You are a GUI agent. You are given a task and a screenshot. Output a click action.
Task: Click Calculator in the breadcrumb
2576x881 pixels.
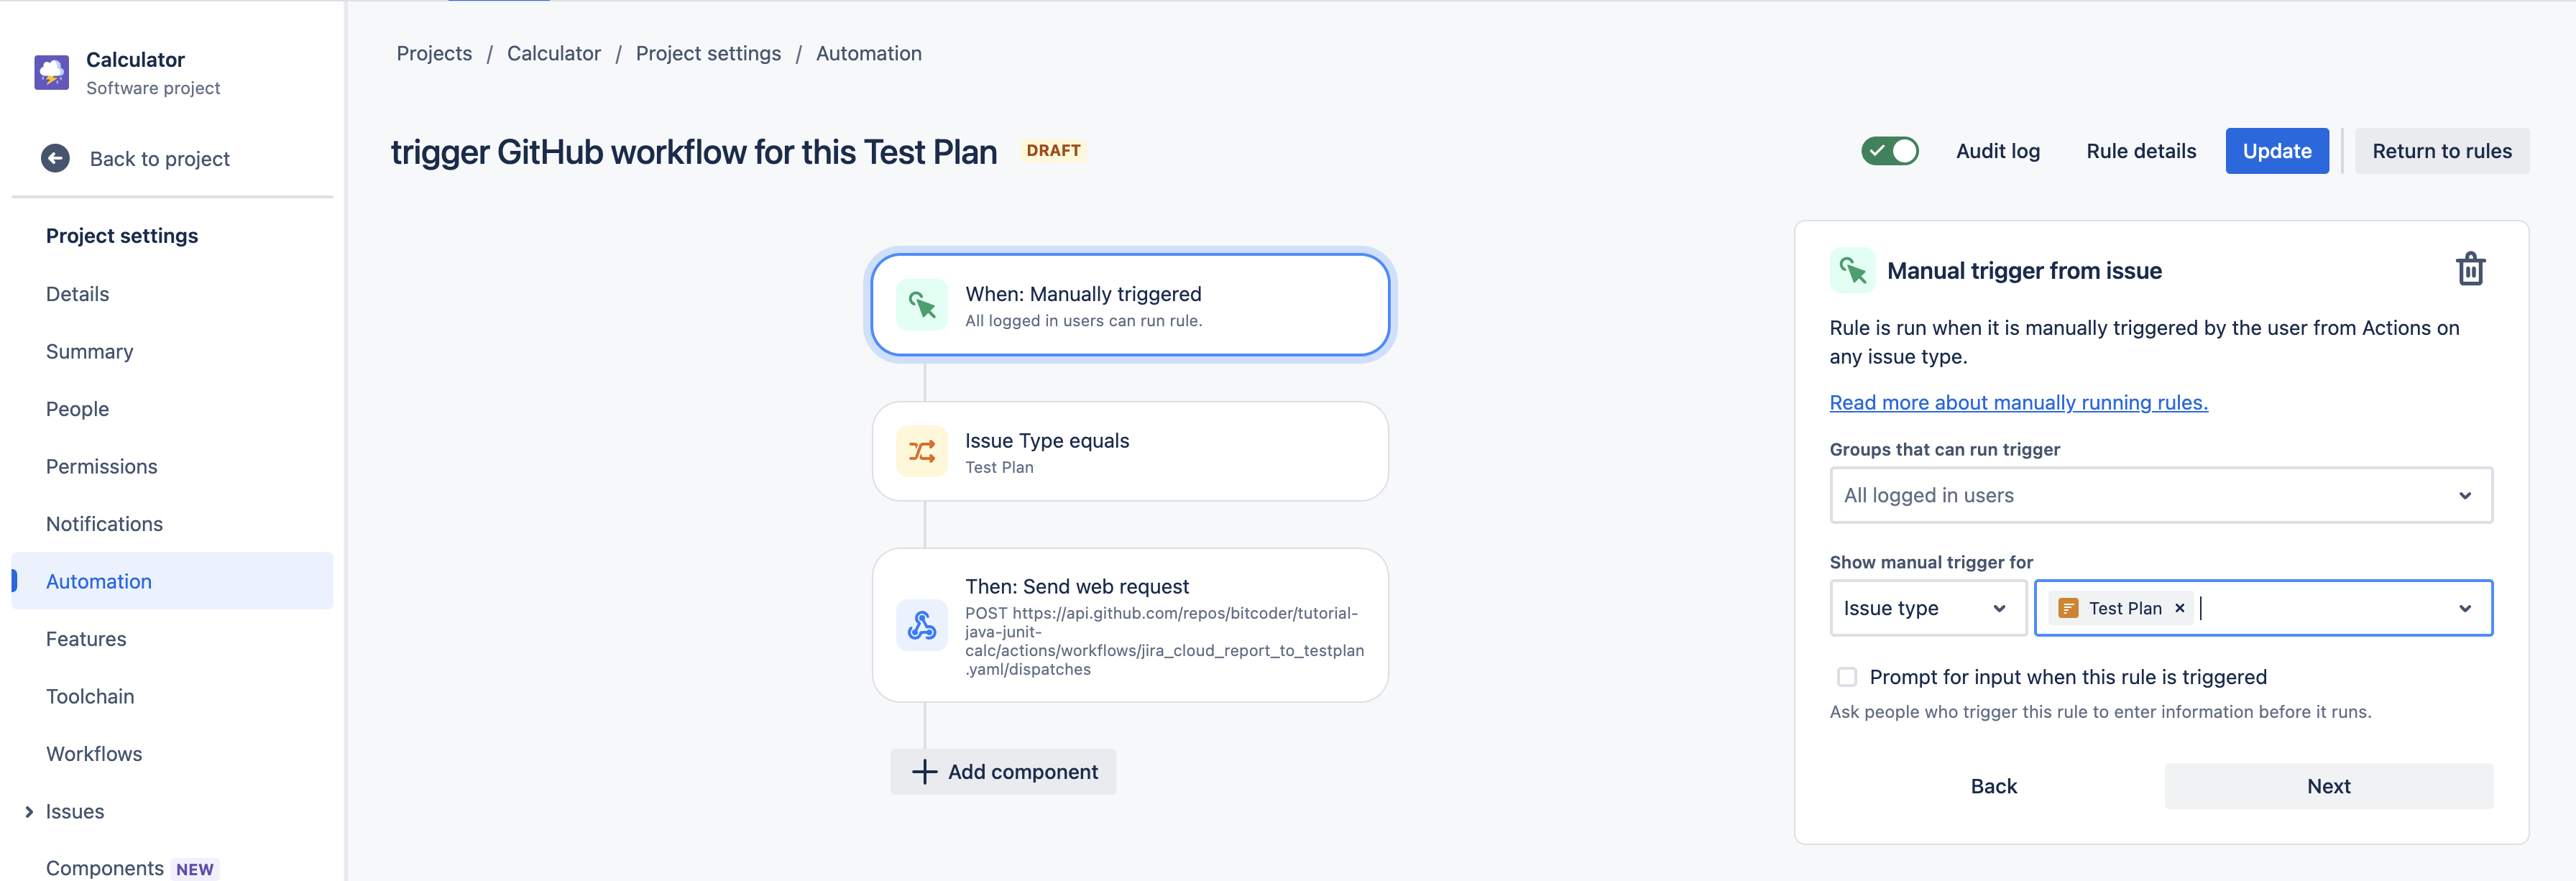(553, 53)
